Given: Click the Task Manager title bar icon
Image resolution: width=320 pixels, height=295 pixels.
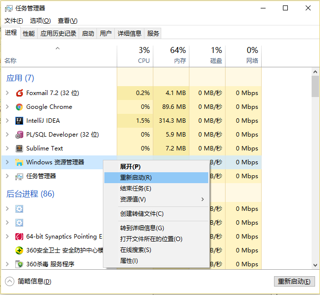Looking at the screenshot, I should [9, 8].
